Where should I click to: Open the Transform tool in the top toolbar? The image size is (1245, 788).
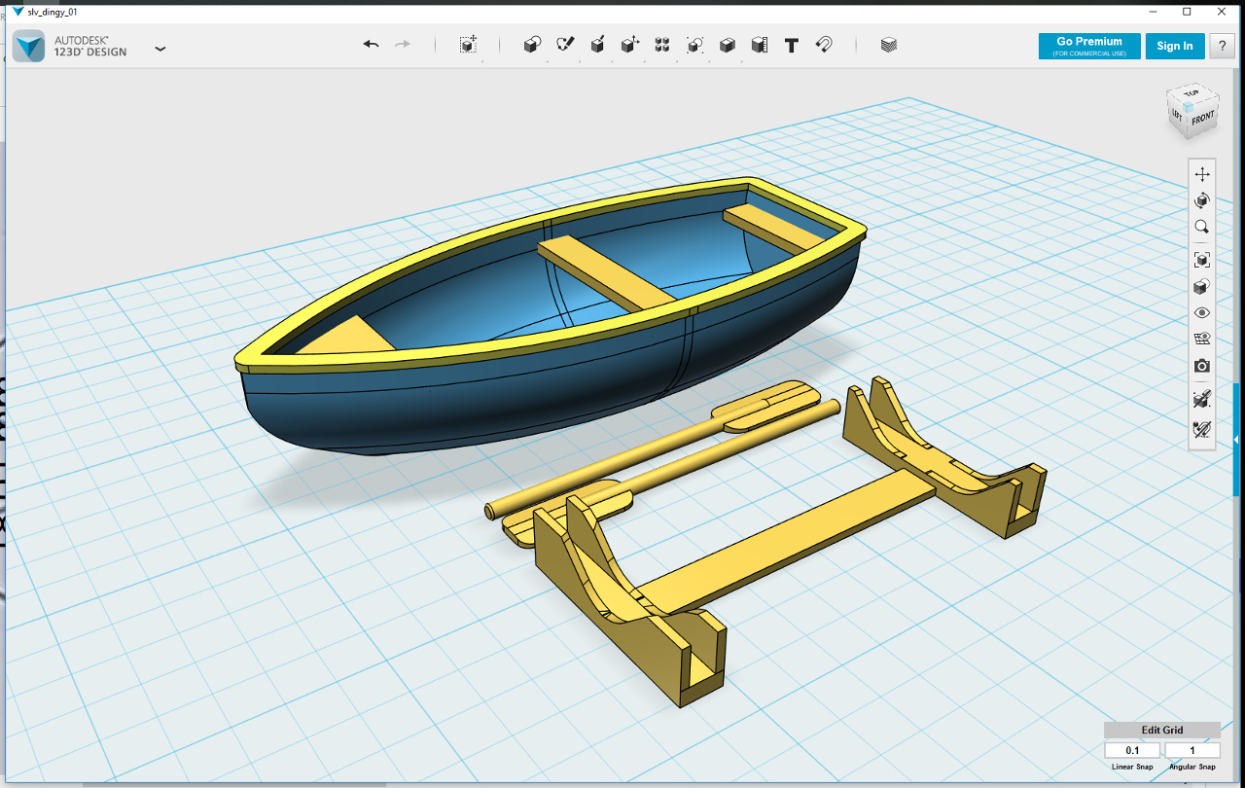click(x=468, y=45)
